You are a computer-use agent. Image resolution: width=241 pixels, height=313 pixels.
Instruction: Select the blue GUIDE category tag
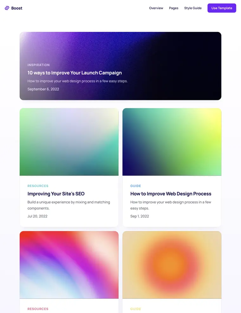point(135,186)
